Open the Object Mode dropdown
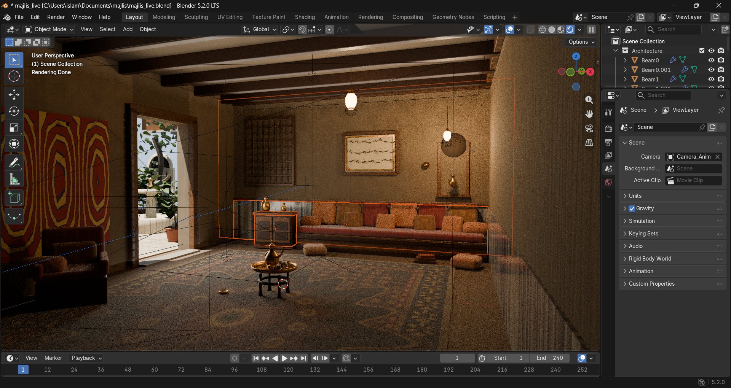This screenshot has width=731, height=388. click(49, 29)
